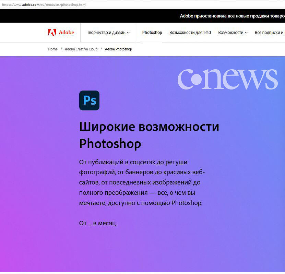Click the address bar URL field
The image size is (285, 274).
(143, 5)
